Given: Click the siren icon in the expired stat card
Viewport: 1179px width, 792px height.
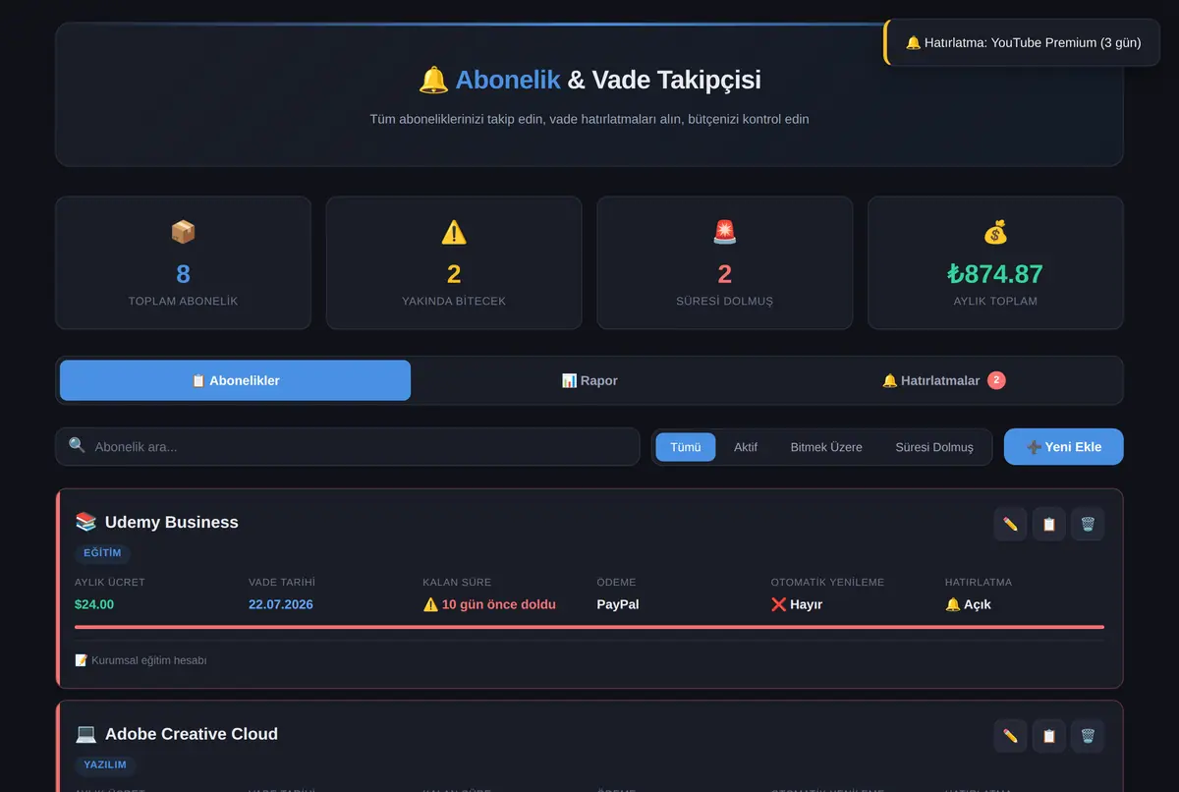Looking at the screenshot, I should pyautogui.click(x=725, y=232).
